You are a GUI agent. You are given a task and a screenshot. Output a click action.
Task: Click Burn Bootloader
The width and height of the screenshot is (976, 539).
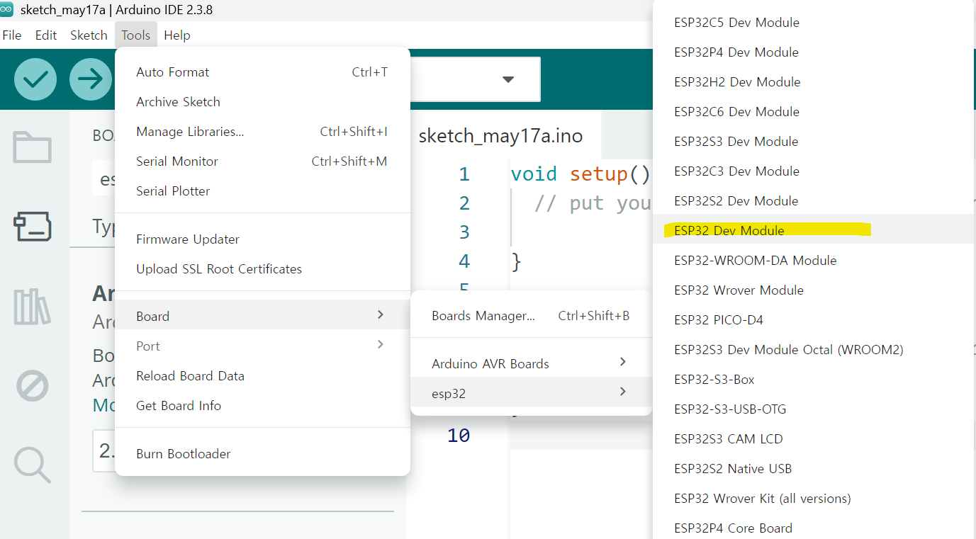tap(262, 454)
